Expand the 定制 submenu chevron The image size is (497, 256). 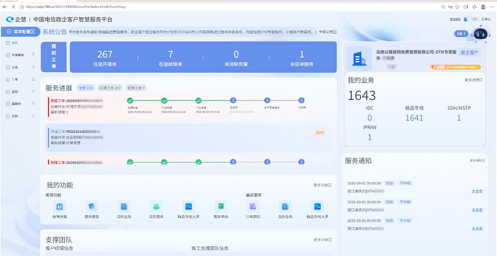(x=33, y=116)
